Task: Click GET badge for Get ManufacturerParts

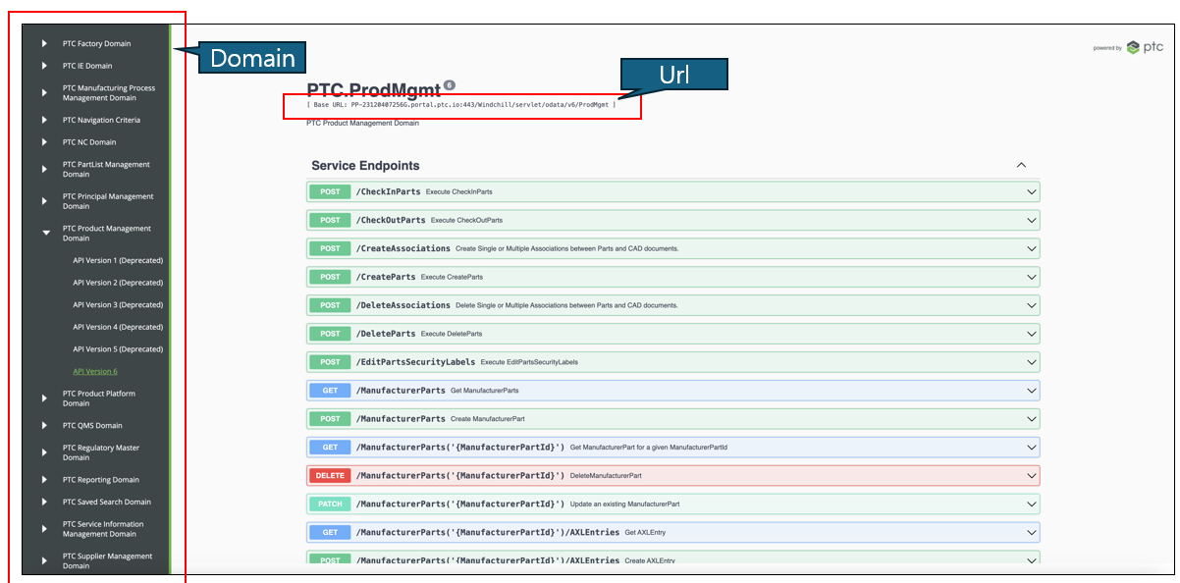Action: tap(330, 391)
